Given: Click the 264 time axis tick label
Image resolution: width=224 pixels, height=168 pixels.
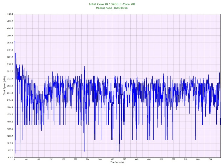Looking at the screenshot, I should point(88,159).
